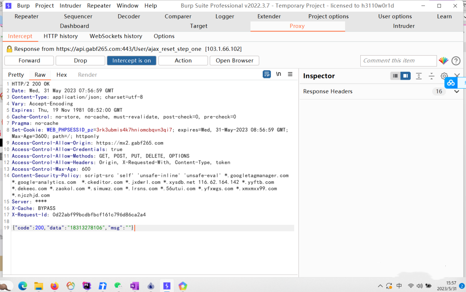
Task: Open WeChat from the taskbar
Action: (x=118, y=286)
